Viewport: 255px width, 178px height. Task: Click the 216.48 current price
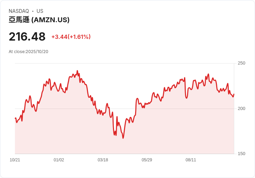27,37
